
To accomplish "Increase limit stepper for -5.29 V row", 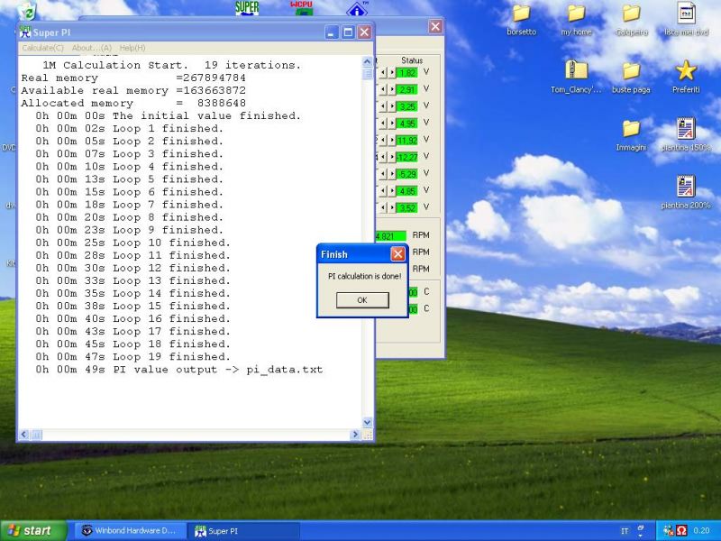I will point(392,174).
